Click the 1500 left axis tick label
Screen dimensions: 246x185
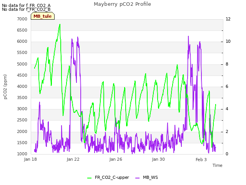(22, 143)
